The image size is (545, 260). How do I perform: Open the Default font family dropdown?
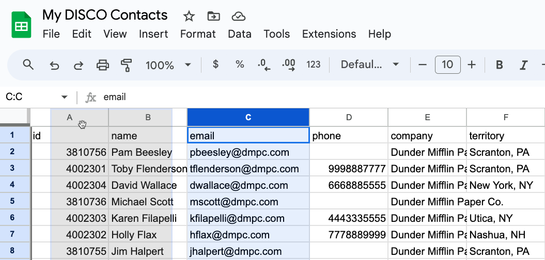(x=370, y=64)
